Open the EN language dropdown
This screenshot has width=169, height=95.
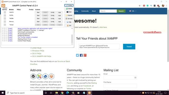tap(133, 11)
